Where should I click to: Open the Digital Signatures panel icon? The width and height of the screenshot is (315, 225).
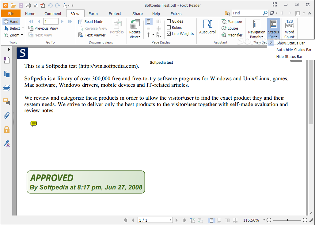(x=7, y=143)
